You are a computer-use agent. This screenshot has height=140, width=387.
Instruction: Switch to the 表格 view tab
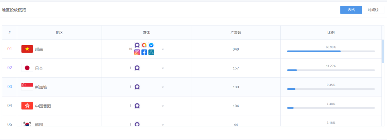click(x=351, y=10)
